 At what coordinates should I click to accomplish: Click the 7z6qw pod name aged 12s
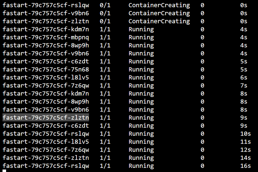click(x=46, y=150)
